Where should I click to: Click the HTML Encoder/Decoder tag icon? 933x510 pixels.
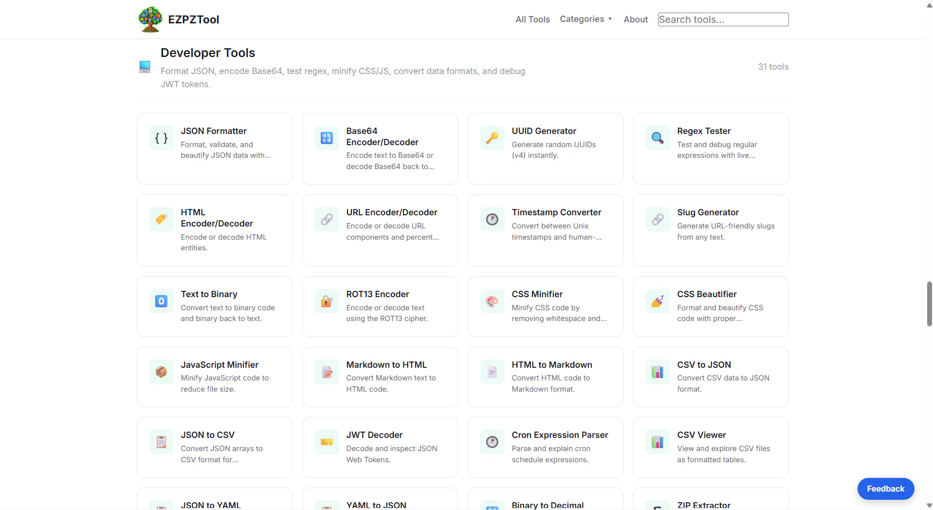(x=161, y=219)
